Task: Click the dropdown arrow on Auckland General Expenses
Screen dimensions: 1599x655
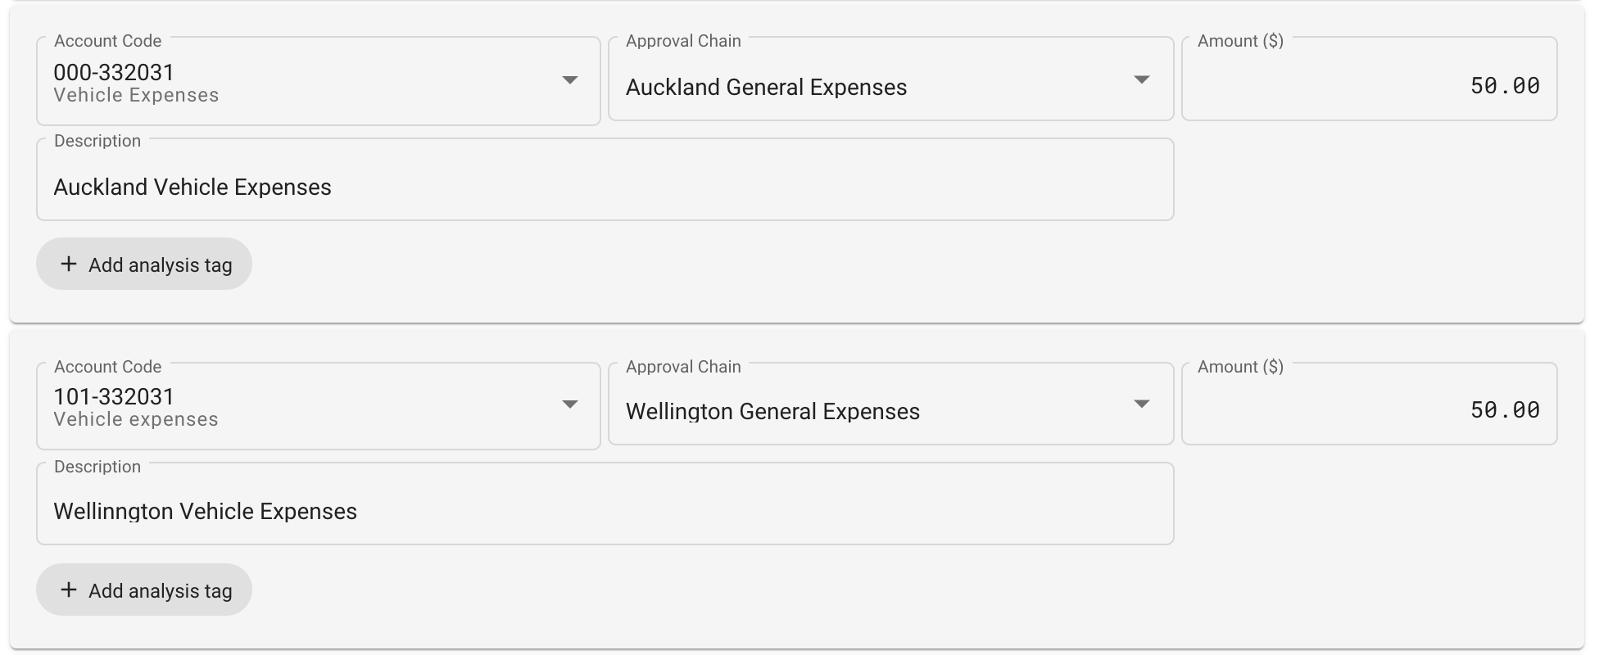Action: point(1142,79)
